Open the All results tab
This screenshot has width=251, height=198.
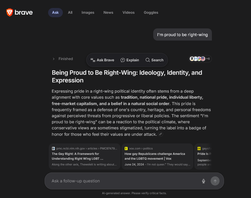(70, 12)
